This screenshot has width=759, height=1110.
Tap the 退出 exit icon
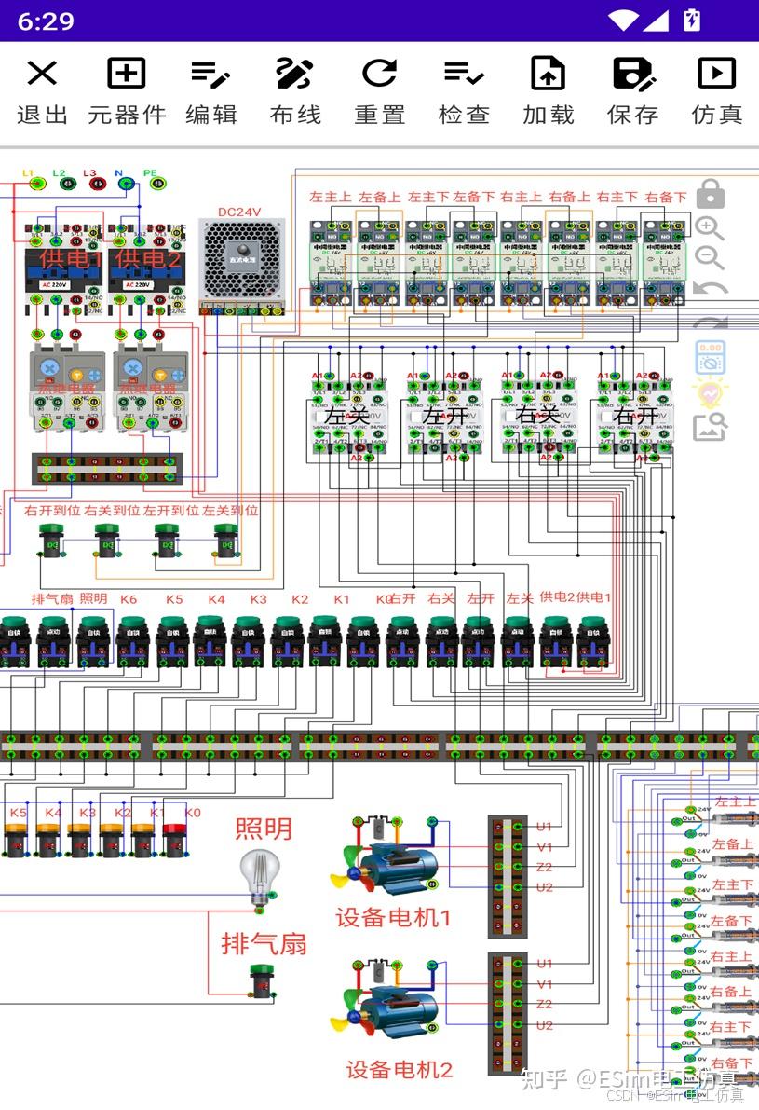click(42, 73)
